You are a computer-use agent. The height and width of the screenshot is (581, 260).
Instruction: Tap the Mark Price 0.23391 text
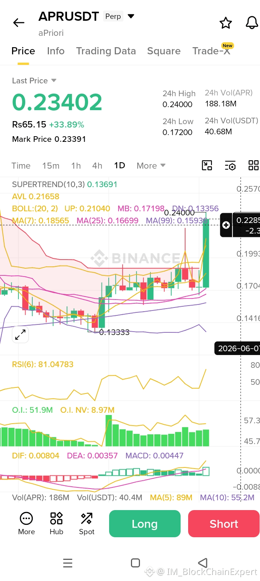click(x=49, y=139)
